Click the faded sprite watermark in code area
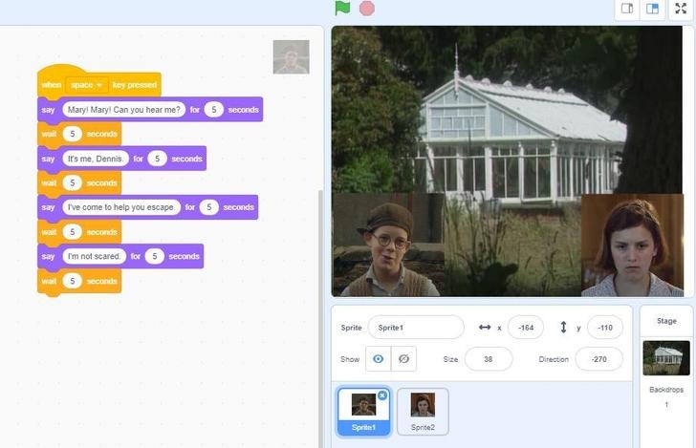Image resolution: width=696 pixels, height=448 pixels. click(292, 56)
